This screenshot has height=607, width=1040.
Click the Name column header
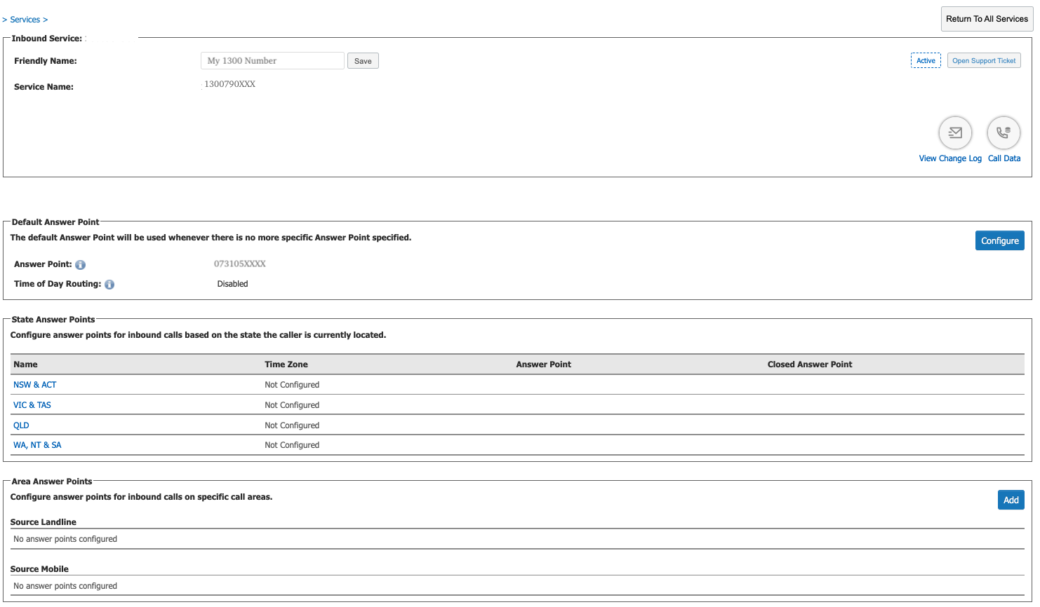25,364
